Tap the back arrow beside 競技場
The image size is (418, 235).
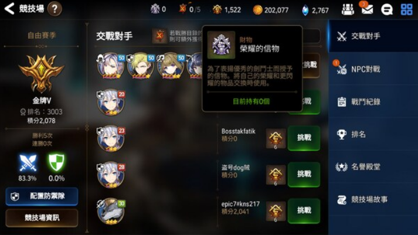(9, 9)
